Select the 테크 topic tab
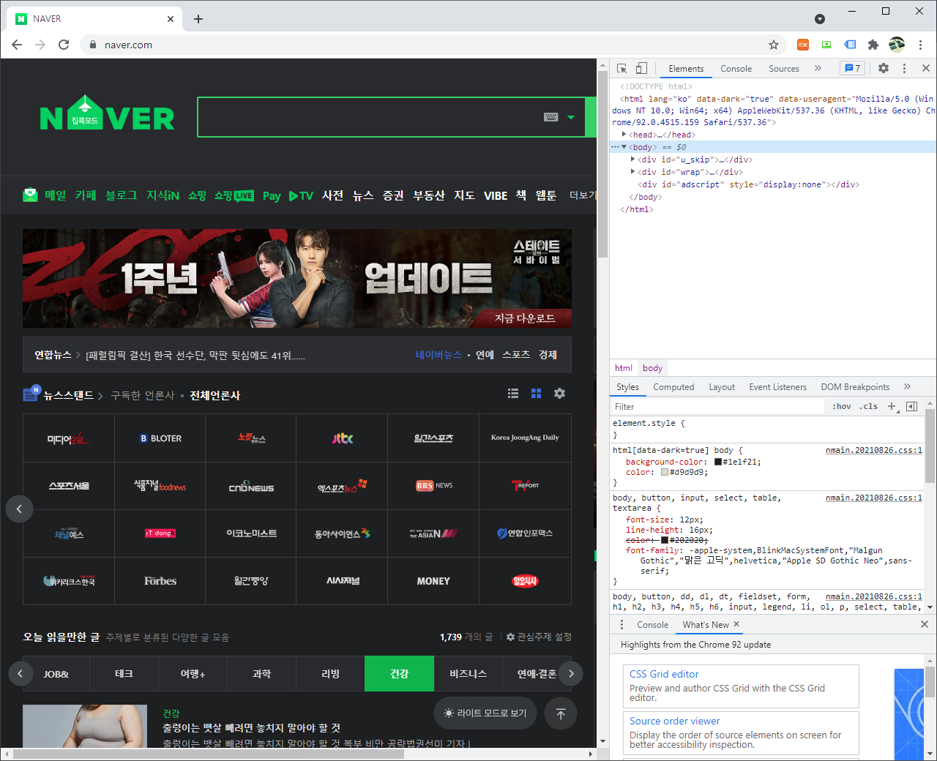937x761 pixels. pyautogui.click(x=124, y=673)
